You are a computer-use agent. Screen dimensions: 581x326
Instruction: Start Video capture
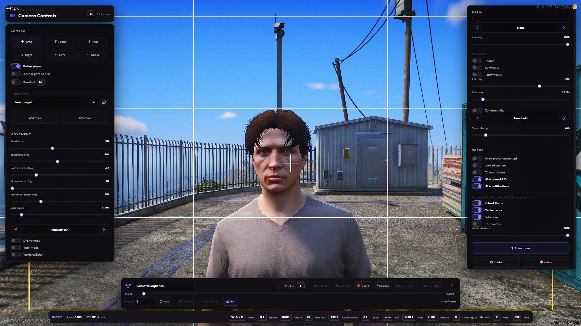546,262
